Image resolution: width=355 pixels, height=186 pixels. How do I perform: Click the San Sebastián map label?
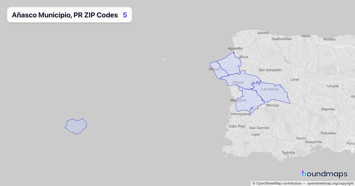click(x=270, y=70)
